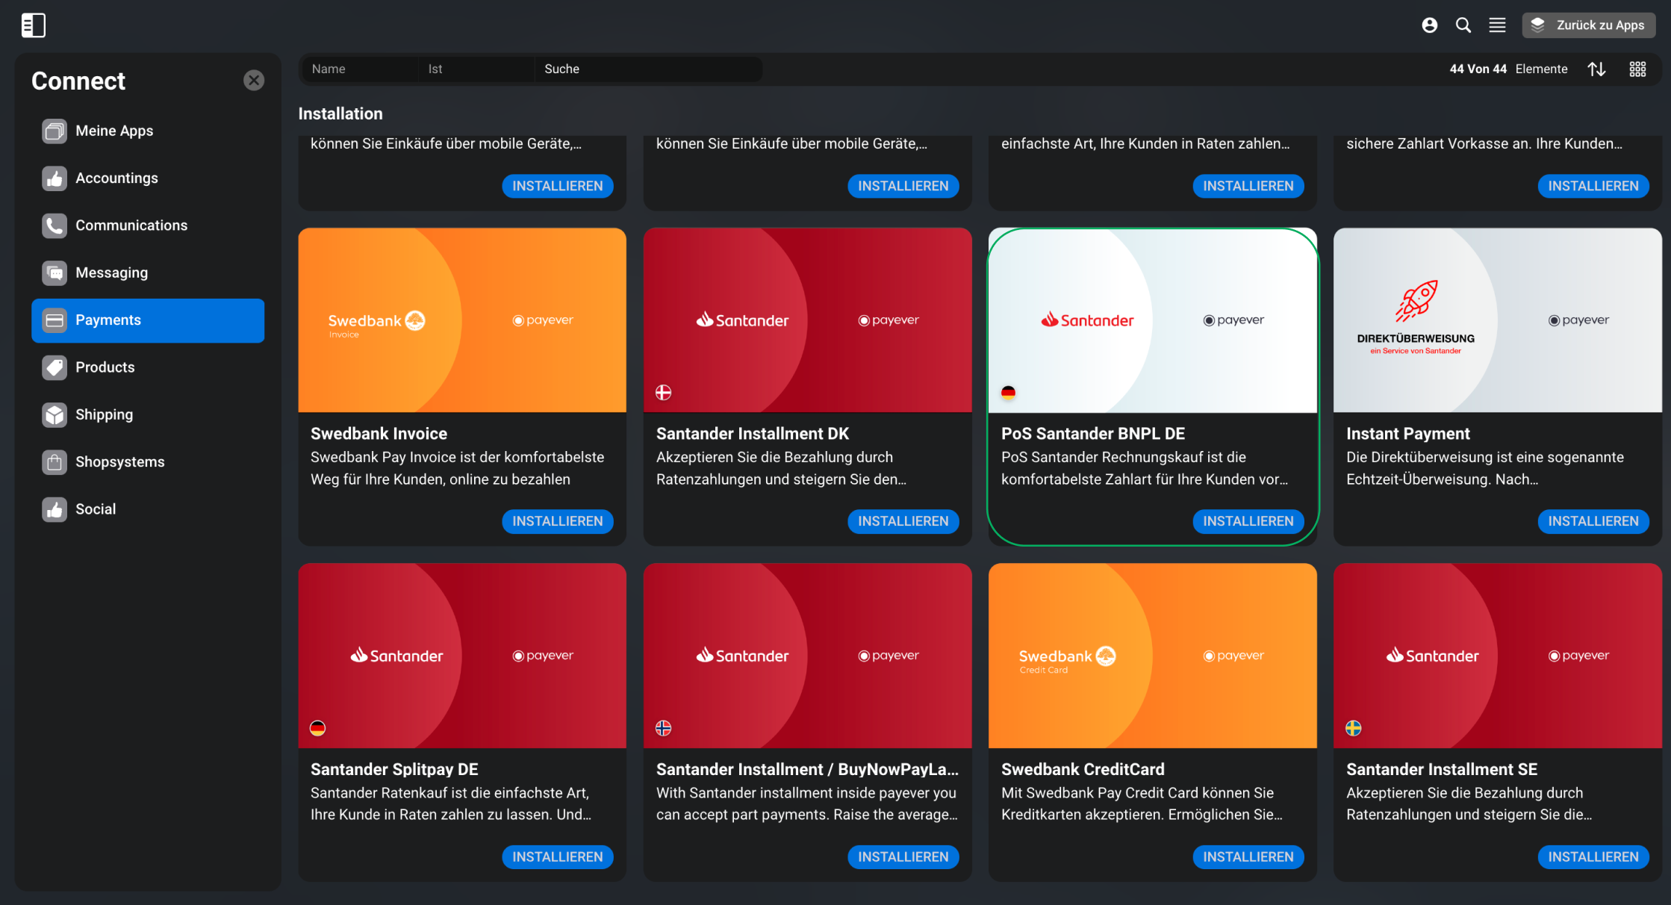
Task: Open Santander Installment SE thumbnail
Action: coord(1497,656)
